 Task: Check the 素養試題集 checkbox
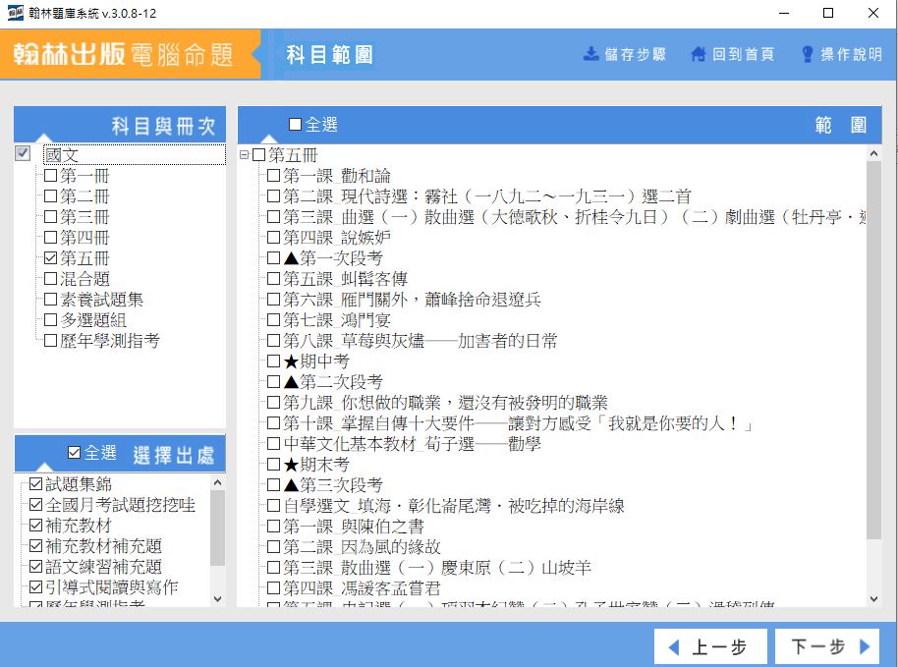coord(50,299)
